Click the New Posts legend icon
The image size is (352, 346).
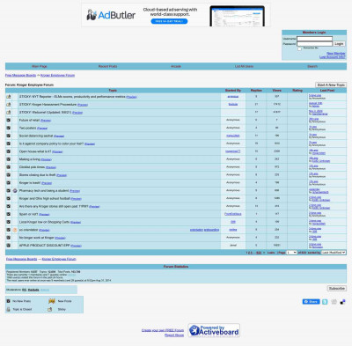click(x=52, y=301)
